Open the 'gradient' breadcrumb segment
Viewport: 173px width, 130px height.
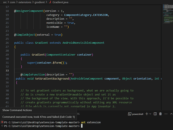pyautogui.click(x=39, y=2)
